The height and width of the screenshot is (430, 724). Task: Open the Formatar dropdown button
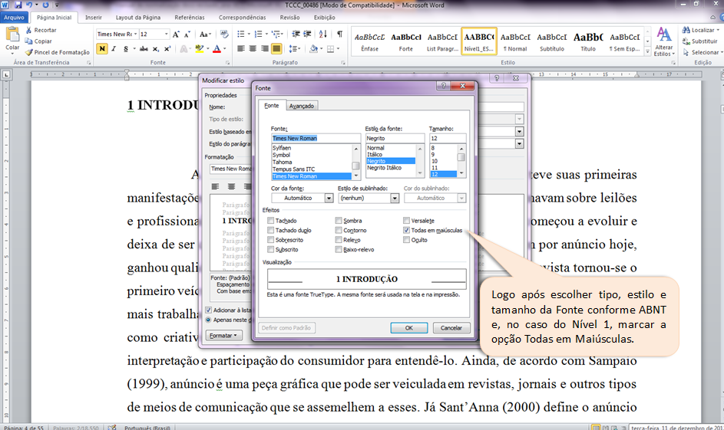pos(223,336)
